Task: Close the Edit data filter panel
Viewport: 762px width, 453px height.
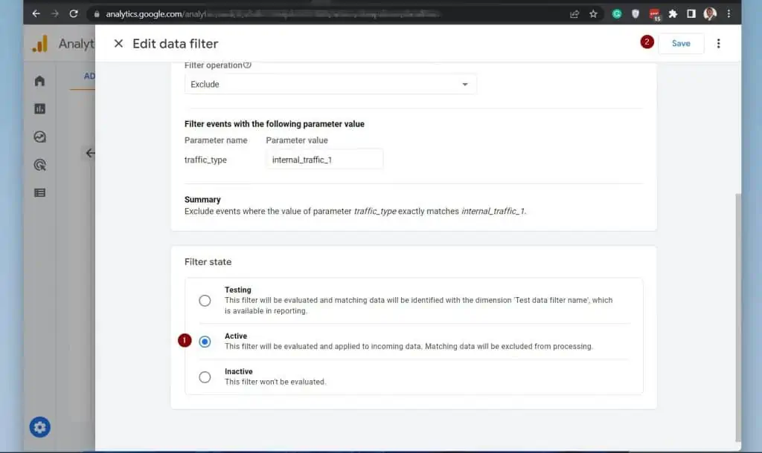Action: pyautogui.click(x=118, y=44)
